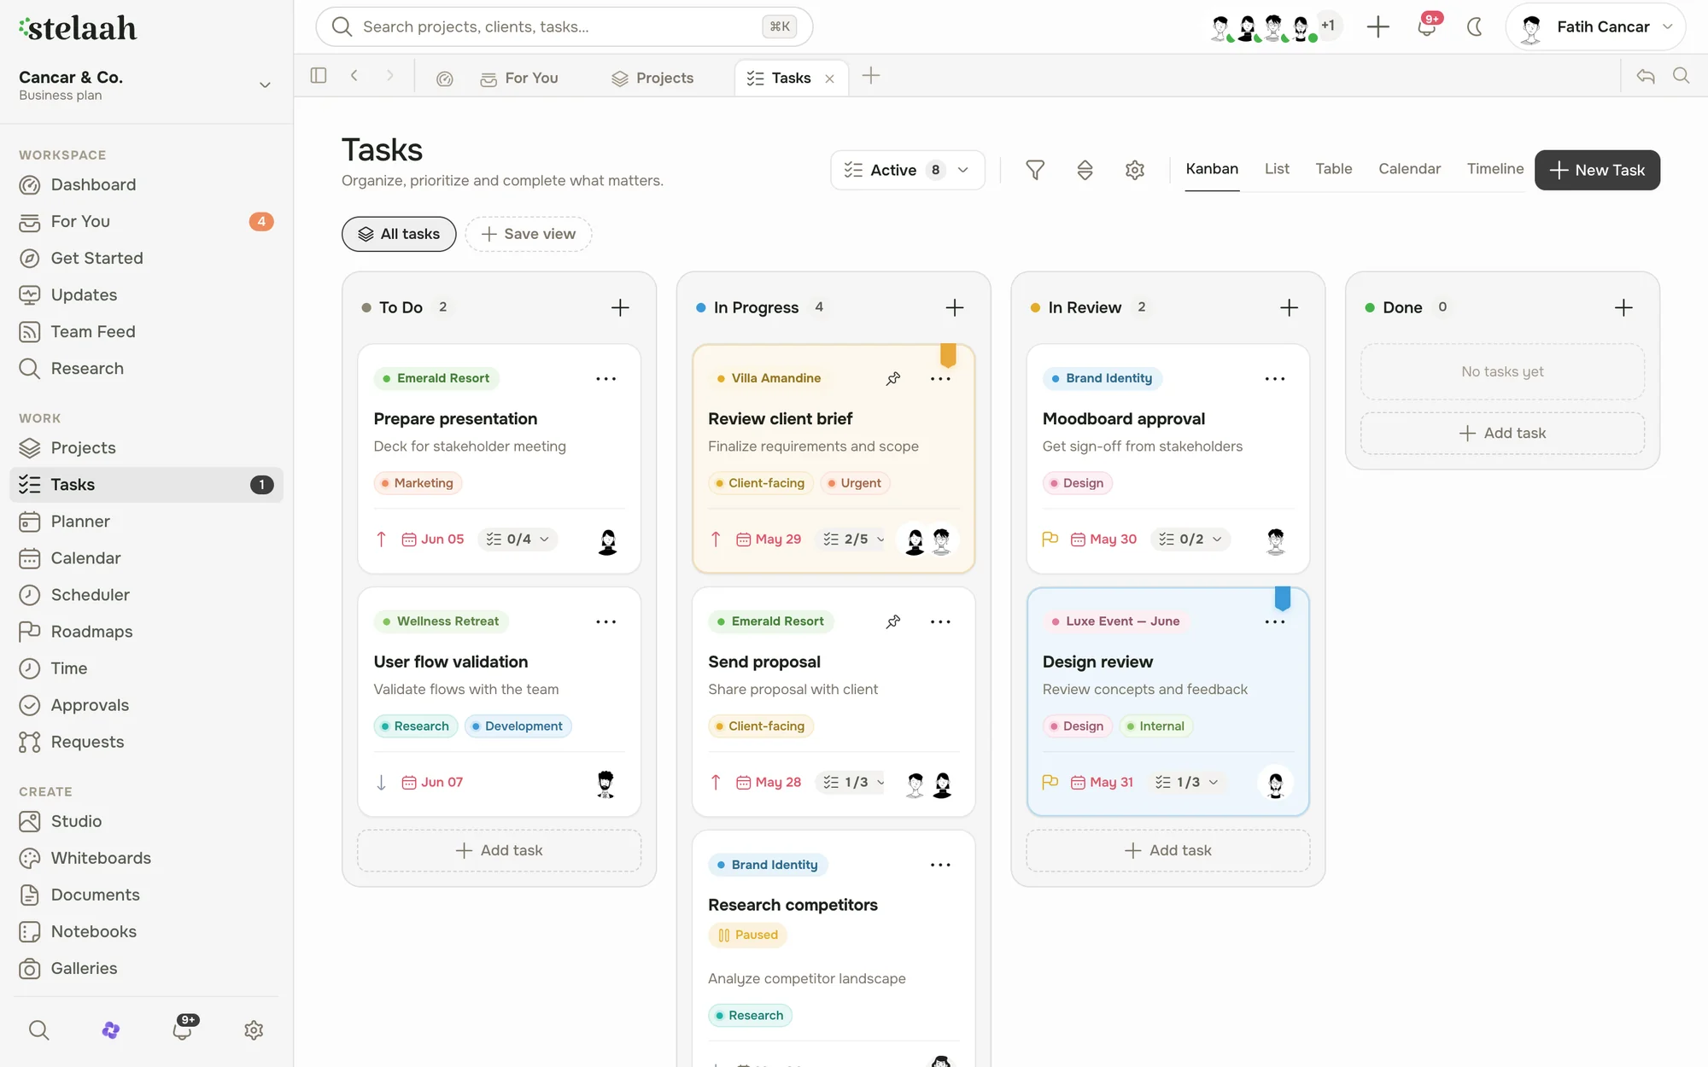This screenshot has height=1067, width=1708.
Task: Open the sort icon next to filter
Action: [x=1085, y=170]
